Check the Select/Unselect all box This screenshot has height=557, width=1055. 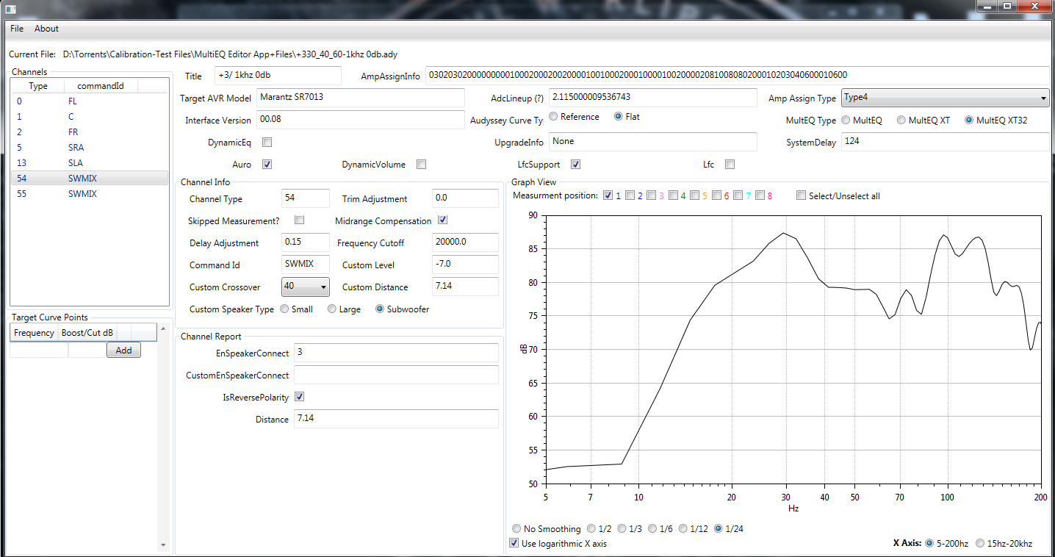pyautogui.click(x=801, y=195)
